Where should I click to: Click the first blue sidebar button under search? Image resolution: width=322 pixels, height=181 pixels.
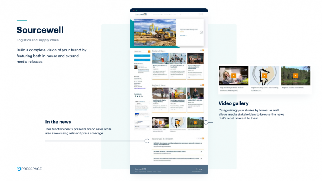(142, 56)
